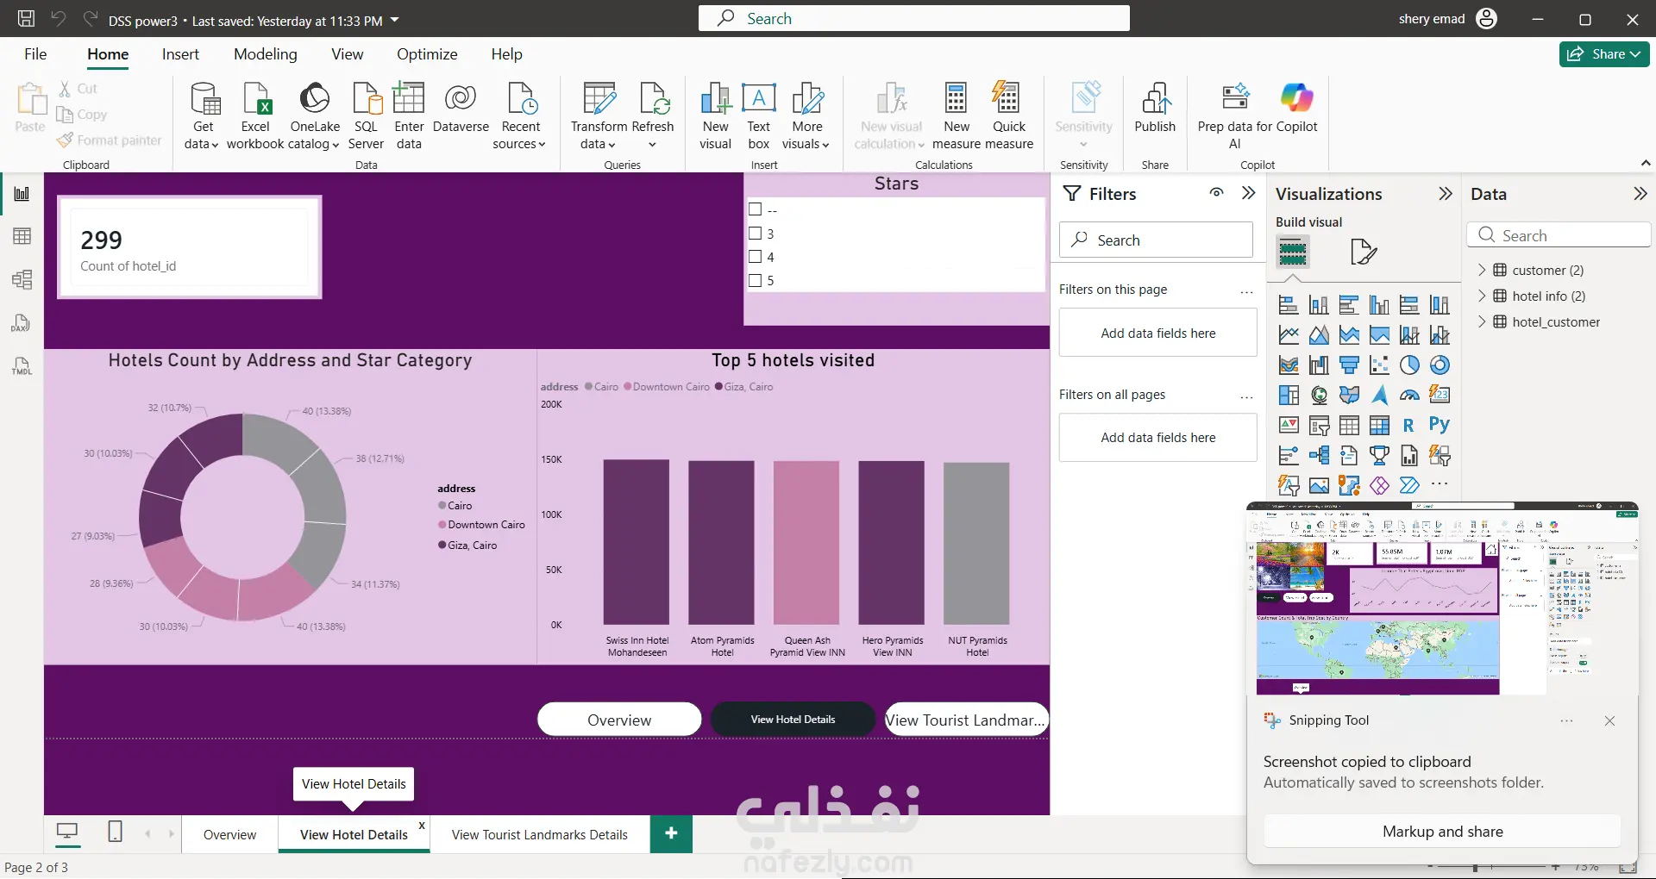This screenshot has width=1656, height=879.
Task: Click the Publish button
Action: tap(1155, 109)
